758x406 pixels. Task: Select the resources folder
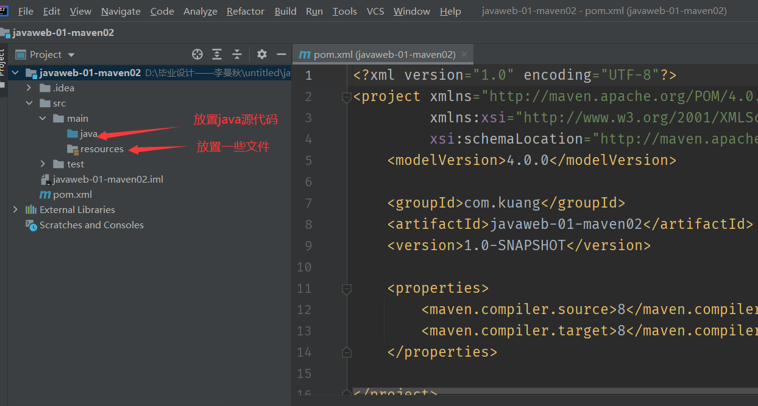[102, 149]
